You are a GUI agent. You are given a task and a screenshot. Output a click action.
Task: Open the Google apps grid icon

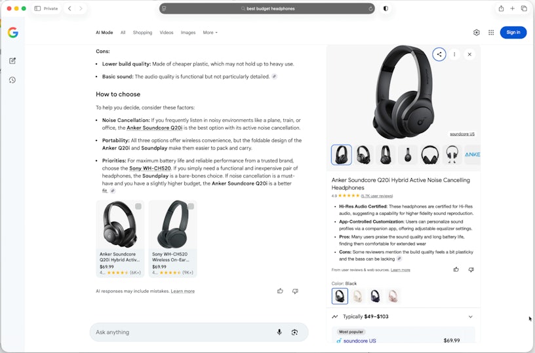point(491,32)
